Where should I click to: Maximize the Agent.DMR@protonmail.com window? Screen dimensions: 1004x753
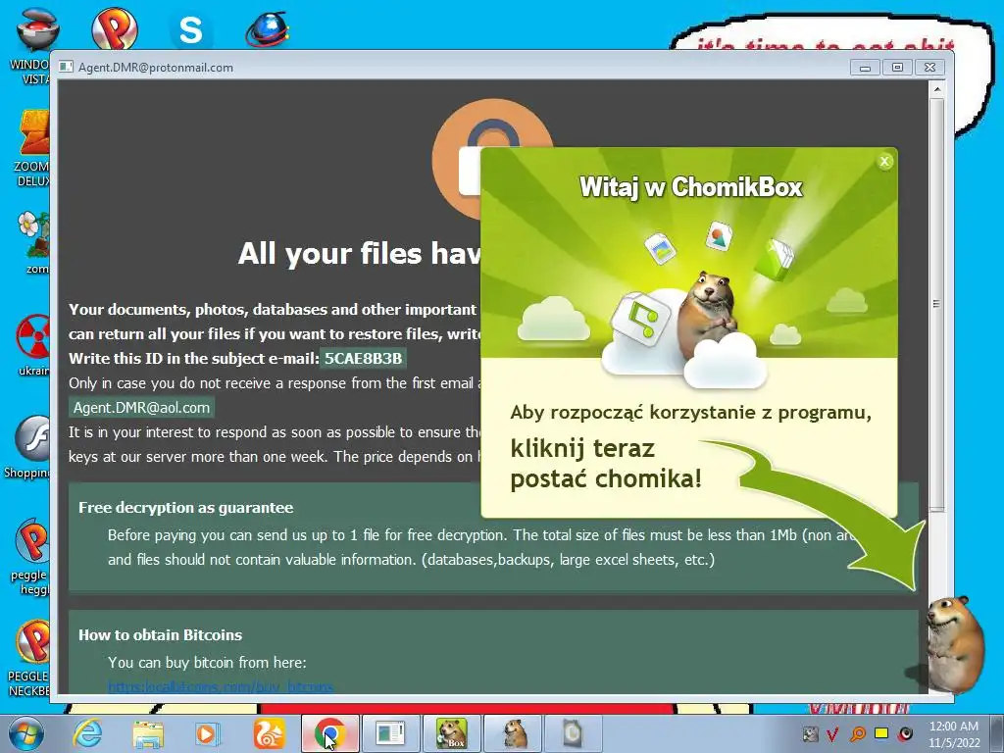click(x=897, y=68)
